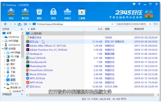
Task: Open navigation history dropdown arrow
Action: [15, 24]
